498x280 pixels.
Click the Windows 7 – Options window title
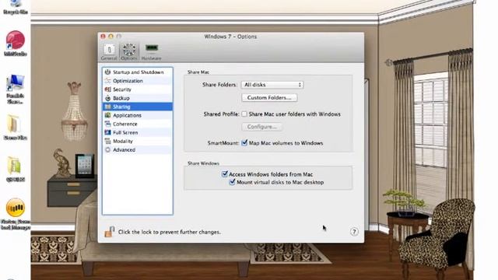tap(230, 37)
